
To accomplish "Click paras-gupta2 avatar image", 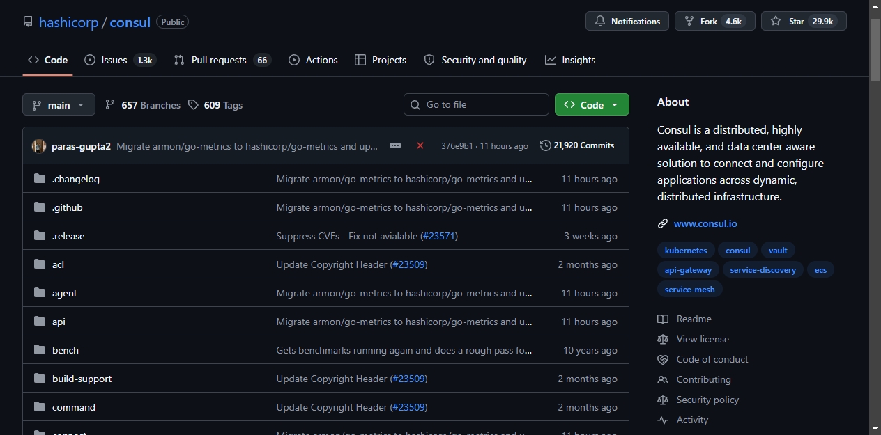I will point(39,145).
